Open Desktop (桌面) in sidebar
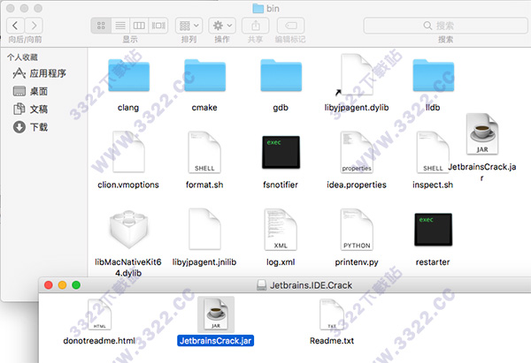Image resolution: width=531 pixels, height=363 pixels. point(30,91)
